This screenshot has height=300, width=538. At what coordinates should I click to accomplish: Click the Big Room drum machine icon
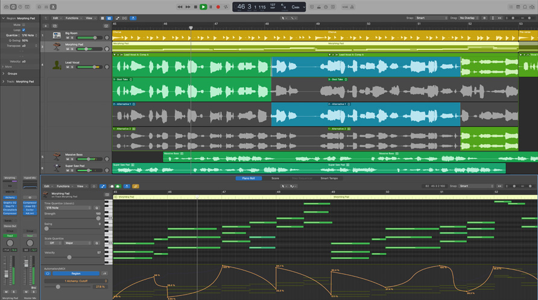click(57, 35)
